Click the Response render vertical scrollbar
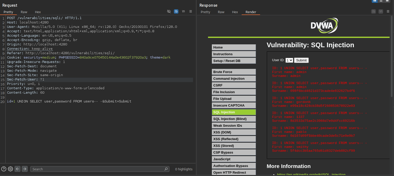The width and height of the screenshot is (394, 176). coord(391,57)
